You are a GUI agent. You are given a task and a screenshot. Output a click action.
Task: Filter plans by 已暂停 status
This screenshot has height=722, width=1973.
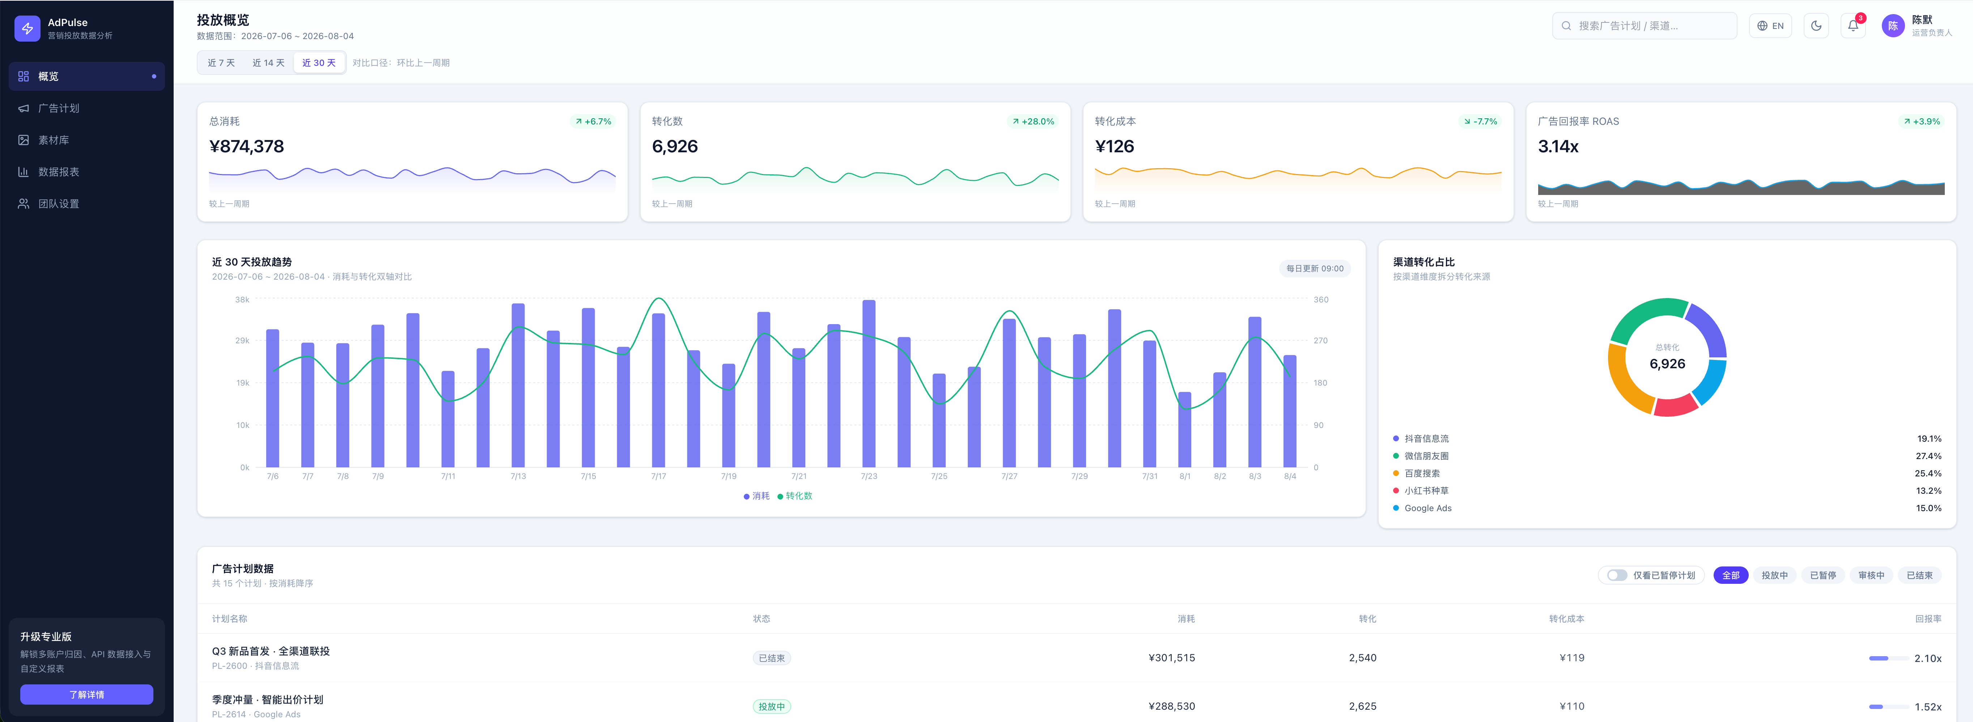pyautogui.click(x=1822, y=575)
